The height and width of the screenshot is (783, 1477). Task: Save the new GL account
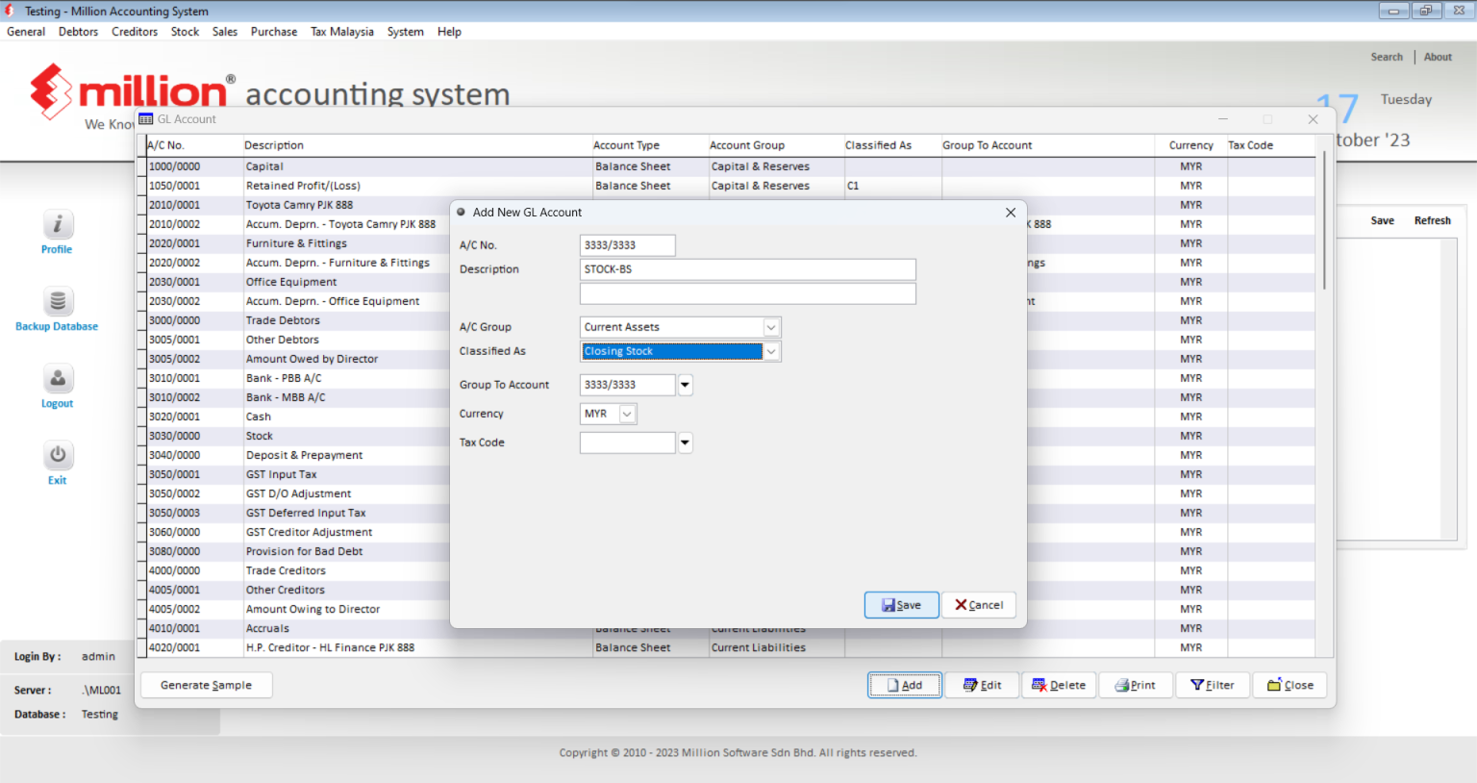tap(901, 605)
